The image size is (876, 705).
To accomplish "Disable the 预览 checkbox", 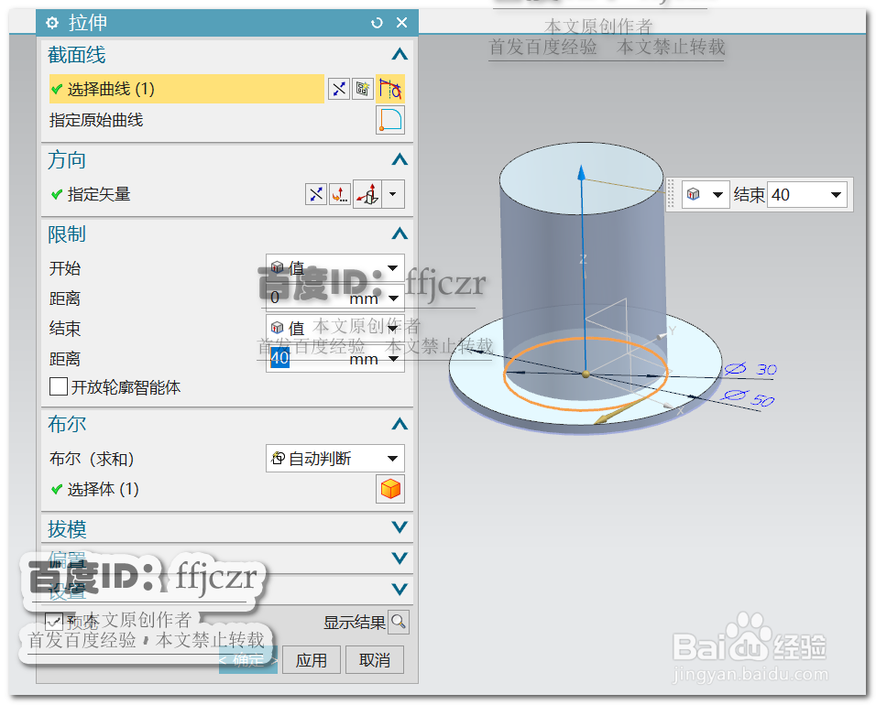I will point(55,620).
